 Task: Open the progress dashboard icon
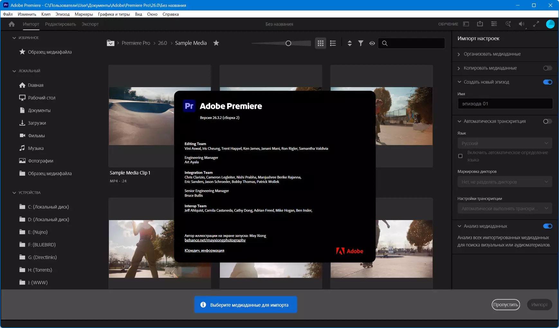tap(494, 24)
